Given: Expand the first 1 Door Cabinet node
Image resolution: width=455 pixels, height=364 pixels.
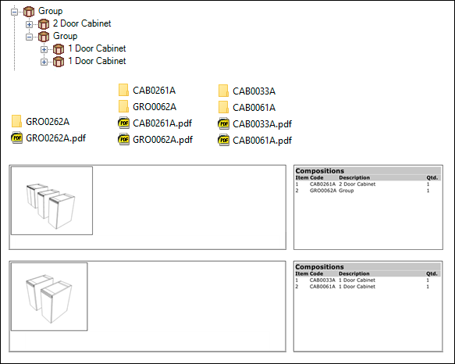Looking at the screenshot, I should (44, 49).
